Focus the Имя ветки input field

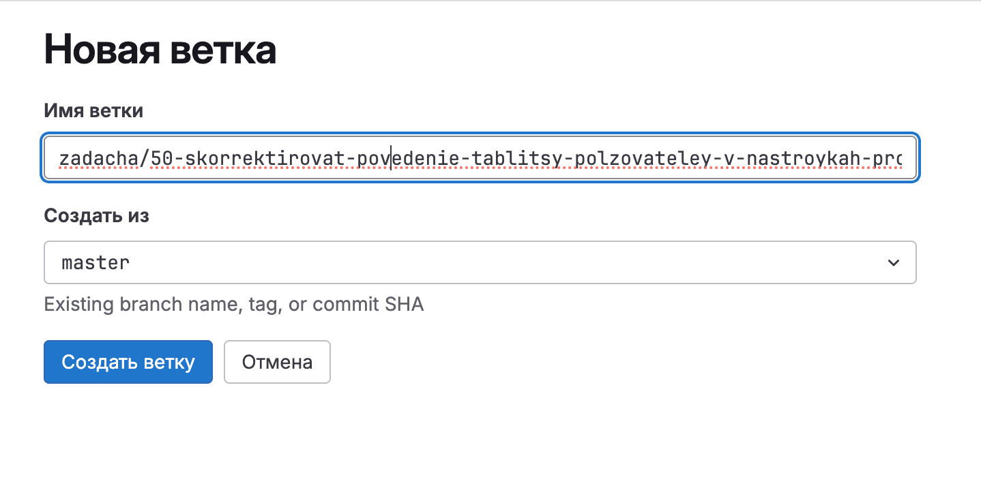point(480,159)
